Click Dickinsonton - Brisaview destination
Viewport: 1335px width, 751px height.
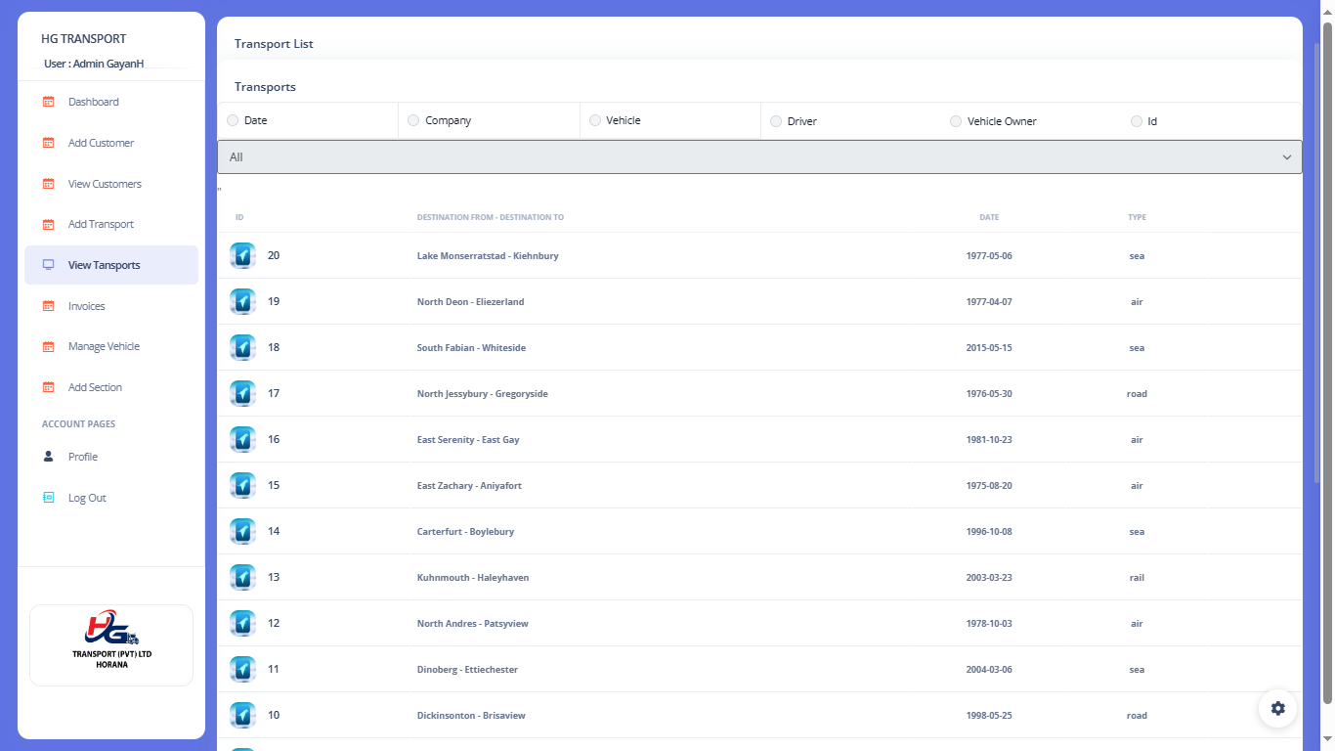(x=471, y=716)
